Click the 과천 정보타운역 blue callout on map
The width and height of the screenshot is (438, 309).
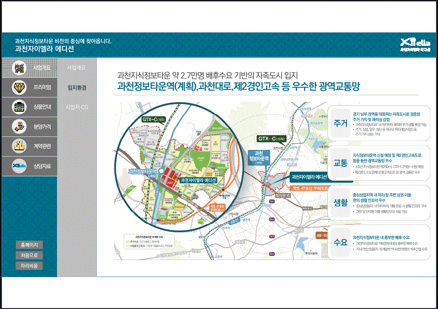coord(259,158)
